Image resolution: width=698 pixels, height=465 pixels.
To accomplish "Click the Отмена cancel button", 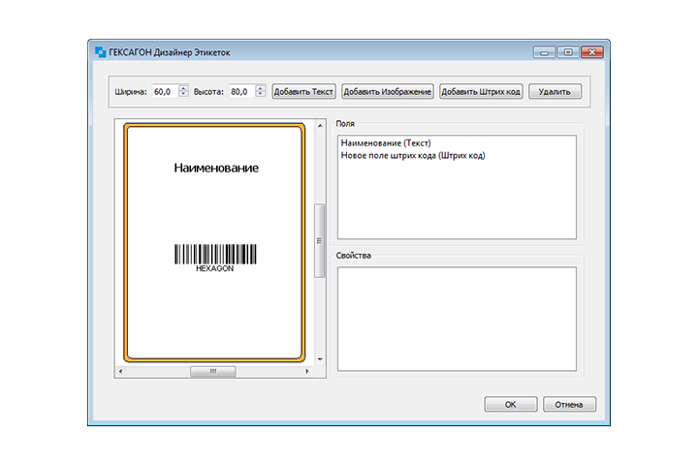I will 569,405.
